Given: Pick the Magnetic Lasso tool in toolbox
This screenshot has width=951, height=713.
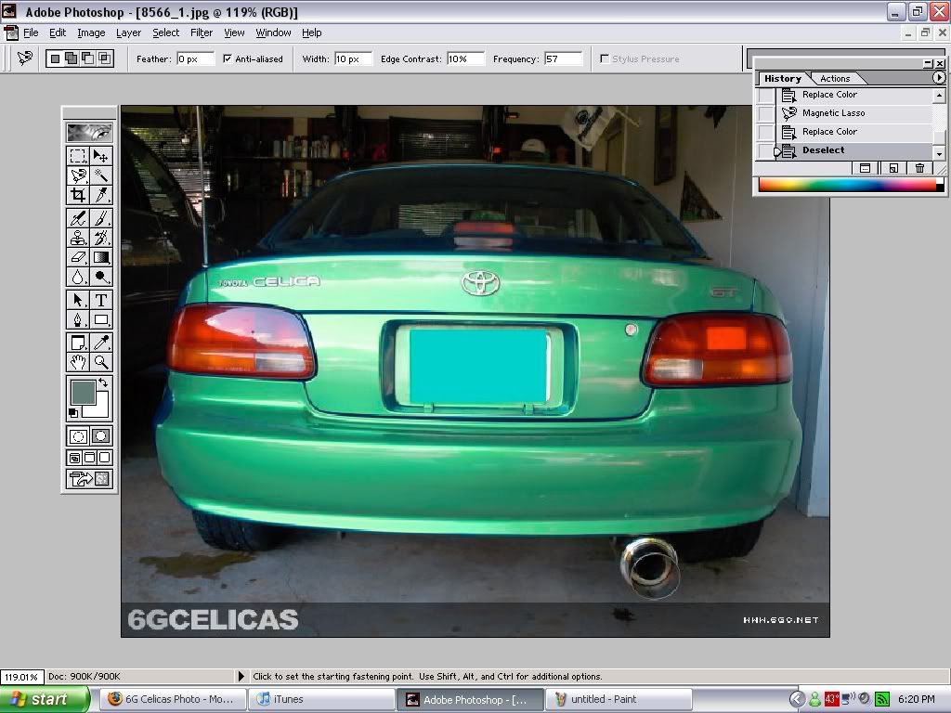Looking at the screenshot, I should (78, 175).
